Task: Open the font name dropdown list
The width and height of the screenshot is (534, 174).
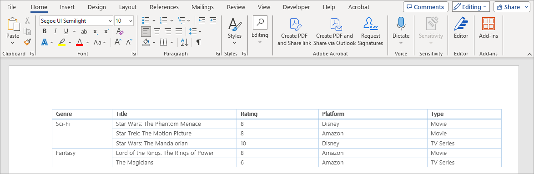Action: (x=110, y=21)
